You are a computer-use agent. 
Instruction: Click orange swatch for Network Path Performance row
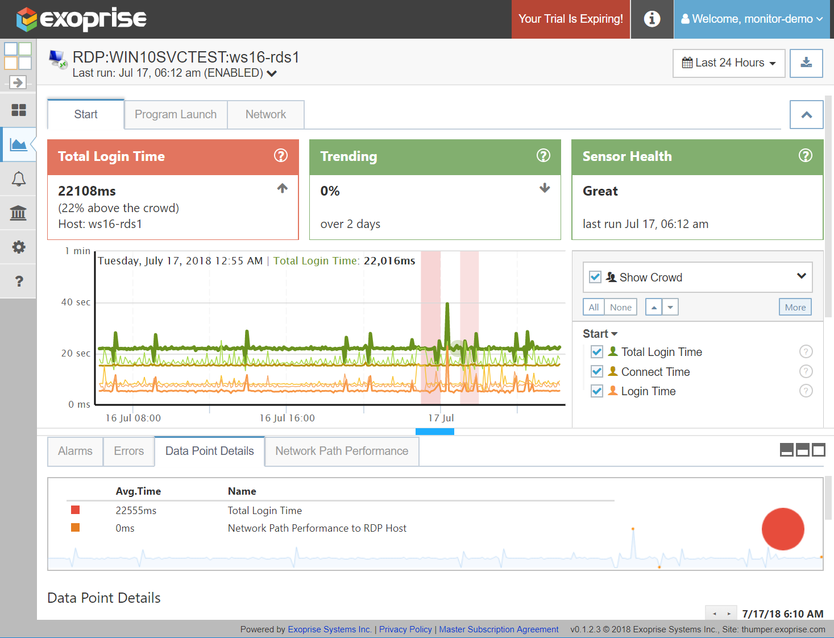click(x=75, y=528)
